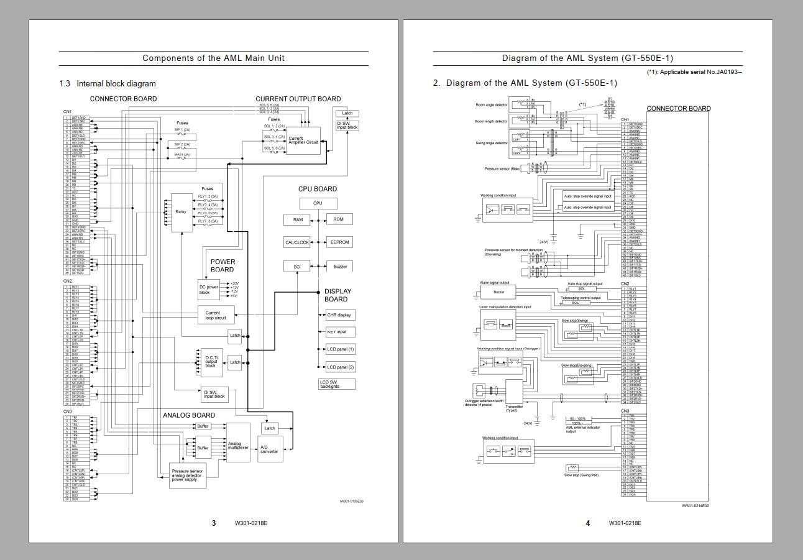803x560 pixels.
Task: Click the 'Buzzer' box under Alarm signal output
Action: [499, 292]
